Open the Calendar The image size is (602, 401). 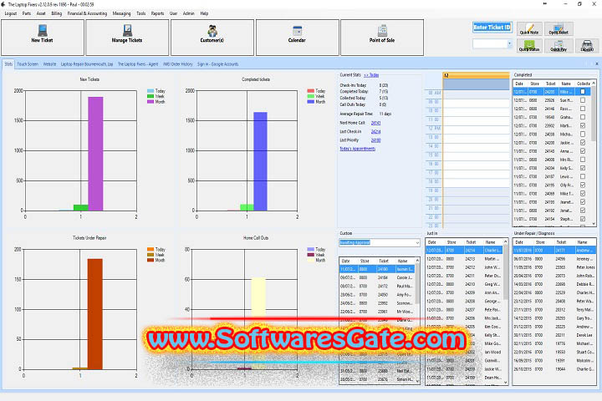coord(297,38)
